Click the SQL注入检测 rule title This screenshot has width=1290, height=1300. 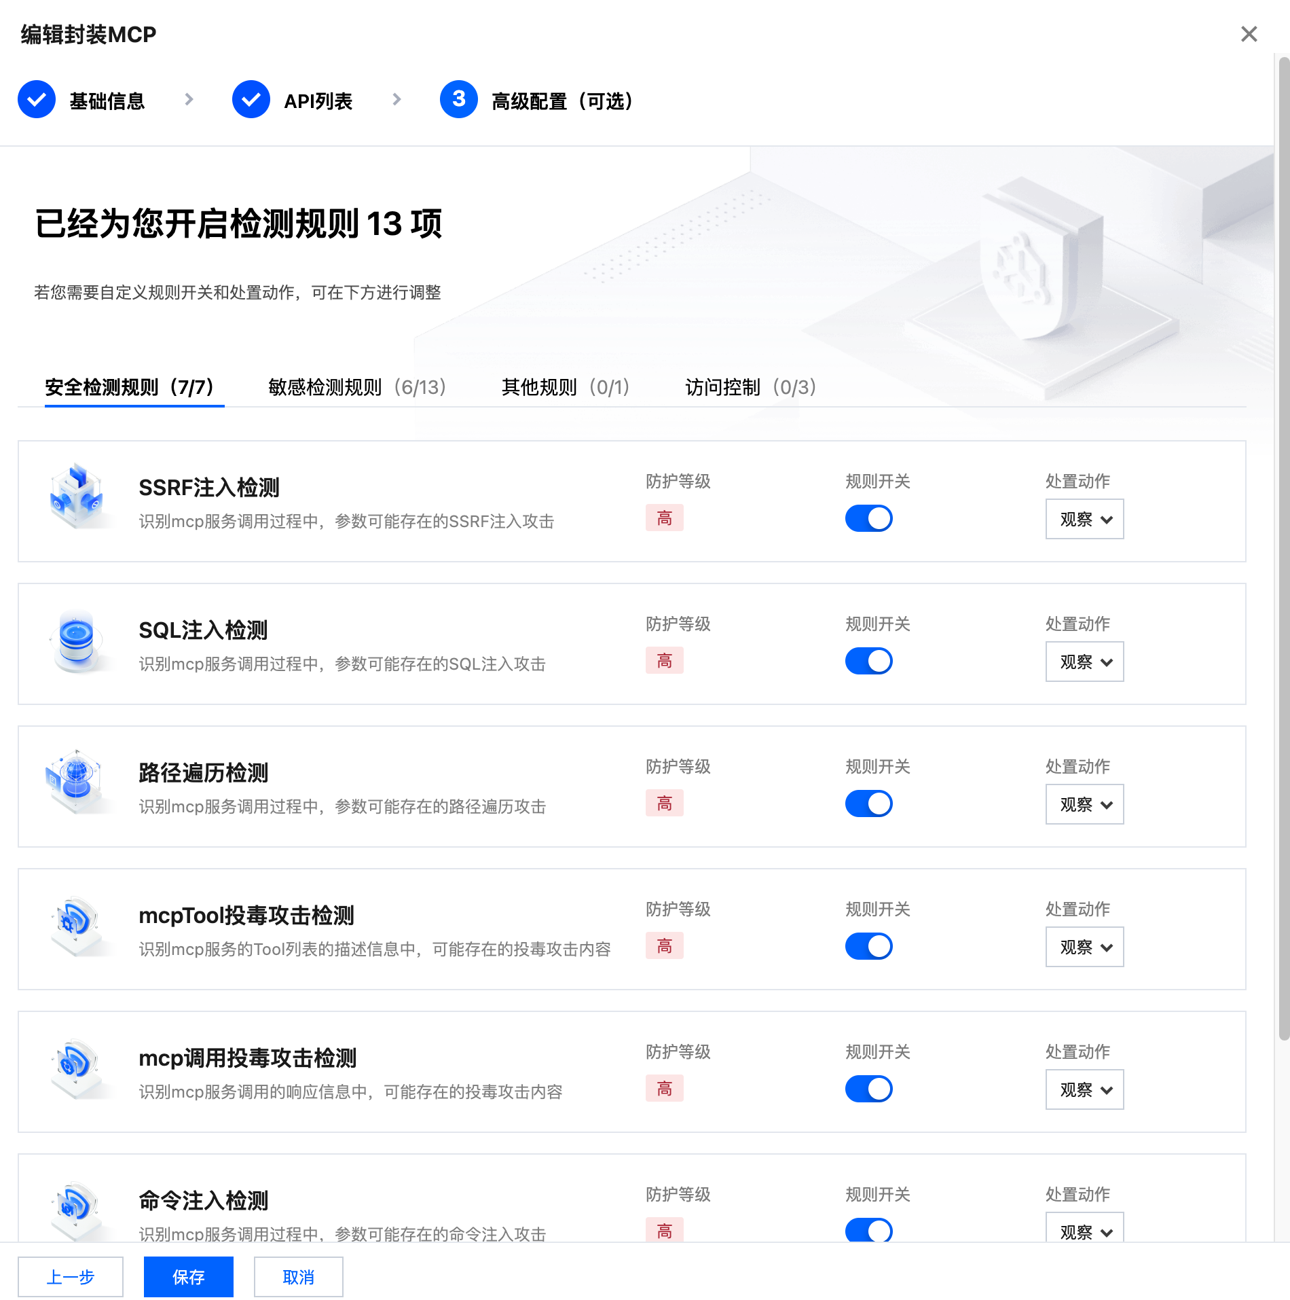point(203,630)
